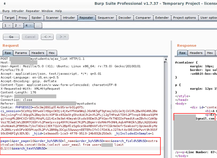Show the Response Raw view tab
The height and width of the screenshot is (158, 217).
182,53
